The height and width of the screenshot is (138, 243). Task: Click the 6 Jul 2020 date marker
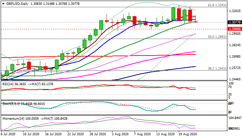click(x=8, y=134)
